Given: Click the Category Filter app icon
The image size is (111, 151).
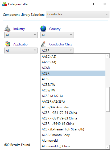Looking at the screenshot, I should coord(5,4).
